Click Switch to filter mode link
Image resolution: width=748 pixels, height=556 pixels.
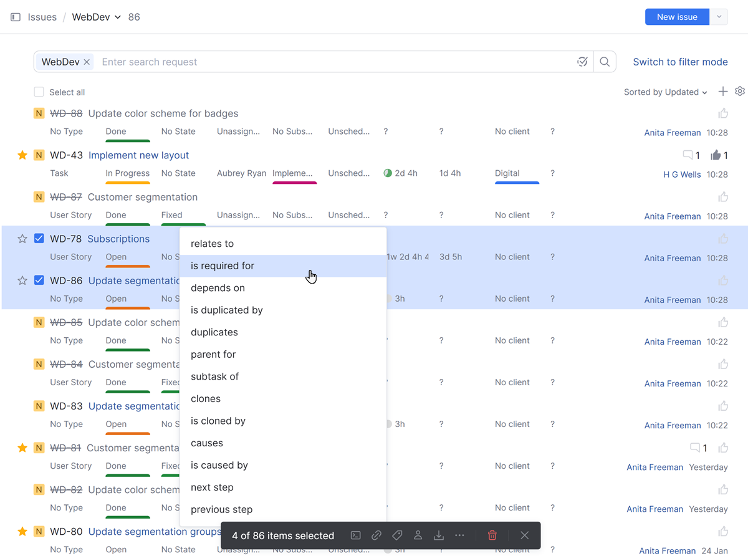click(x=680, y=62)
